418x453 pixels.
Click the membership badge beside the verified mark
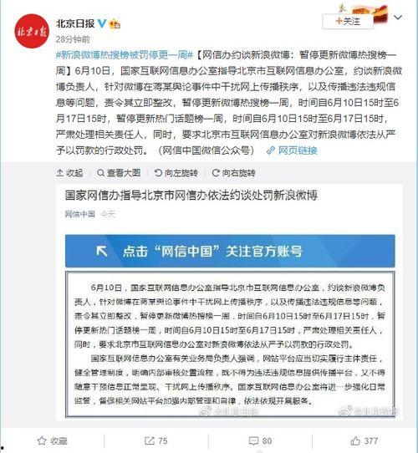pyautogui.click(x=115, y=23)
